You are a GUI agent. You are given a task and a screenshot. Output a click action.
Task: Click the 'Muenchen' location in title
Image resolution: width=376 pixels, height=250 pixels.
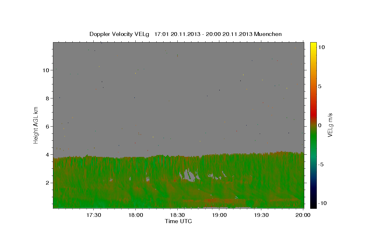point(268,34)
